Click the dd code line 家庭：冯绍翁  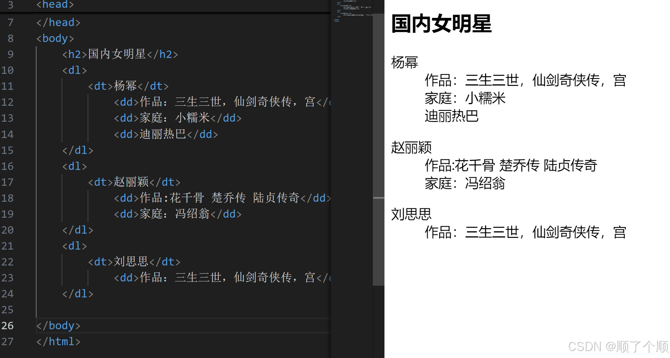tap(178, 214)
